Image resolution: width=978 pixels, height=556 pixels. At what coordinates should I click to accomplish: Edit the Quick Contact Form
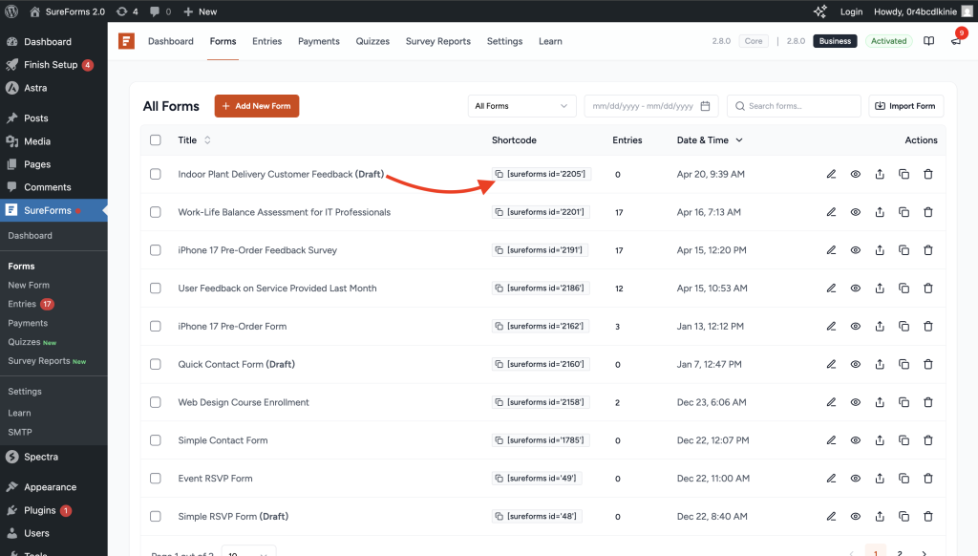[x=831, y=364]
